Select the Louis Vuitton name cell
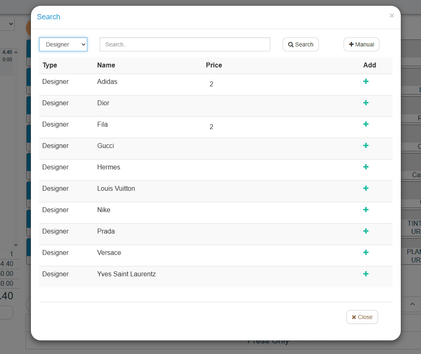This screenshot has height=354, width=421. coord(116,188)
